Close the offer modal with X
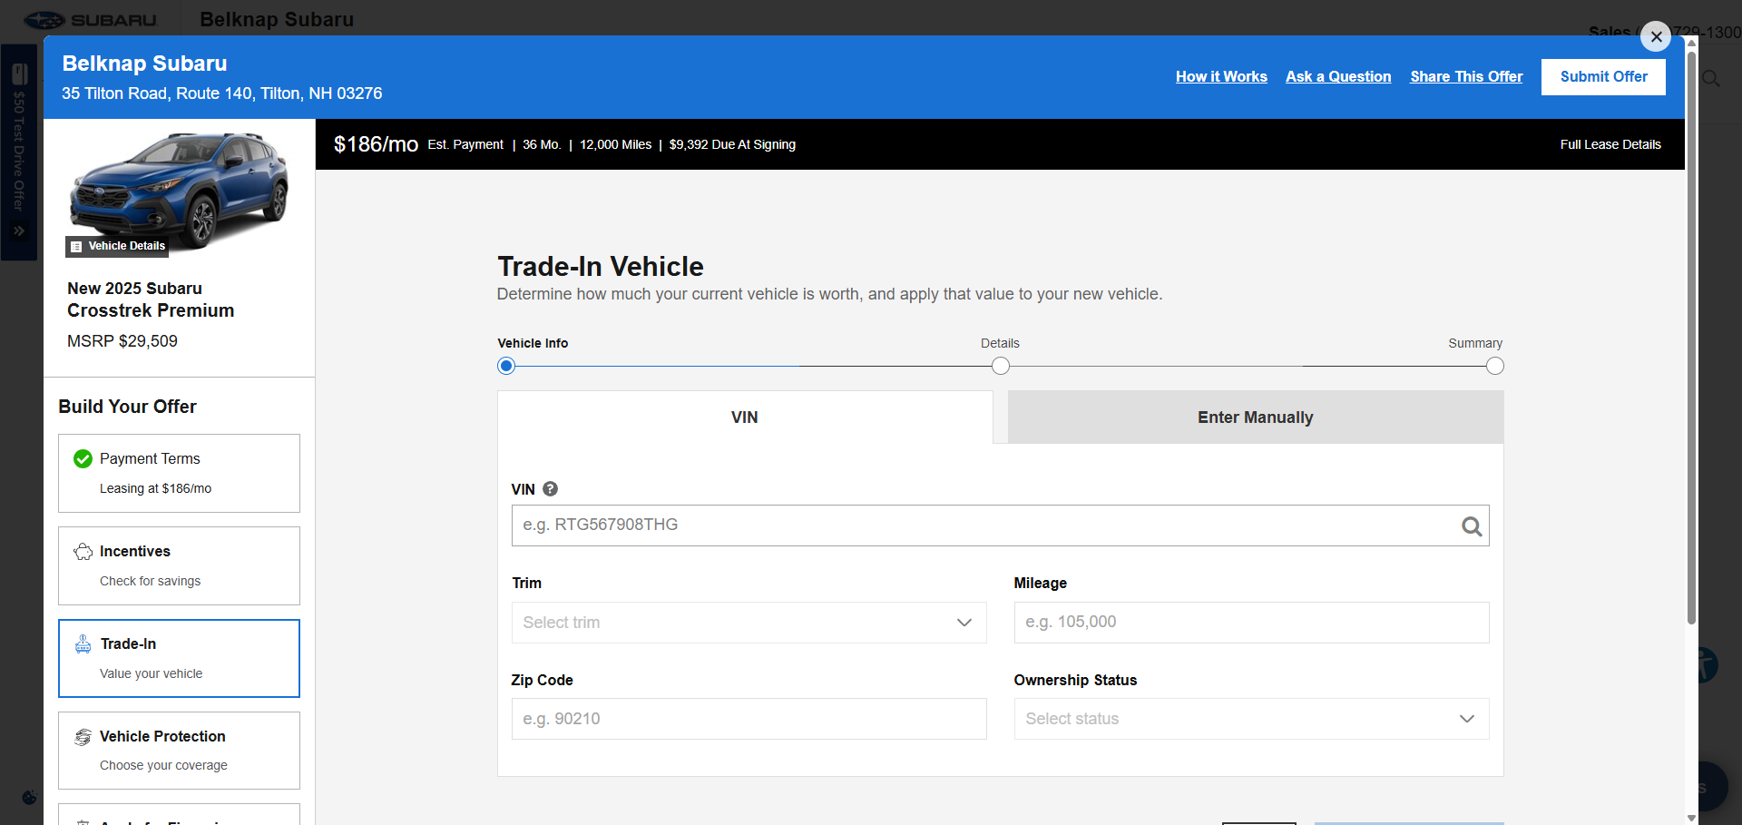Screen dimensions: 1742x825 point(1656,36)
